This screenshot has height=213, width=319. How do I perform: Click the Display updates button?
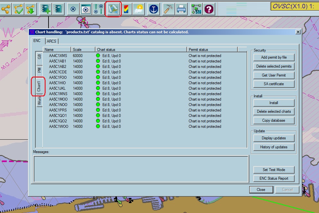tap(274, 138)
